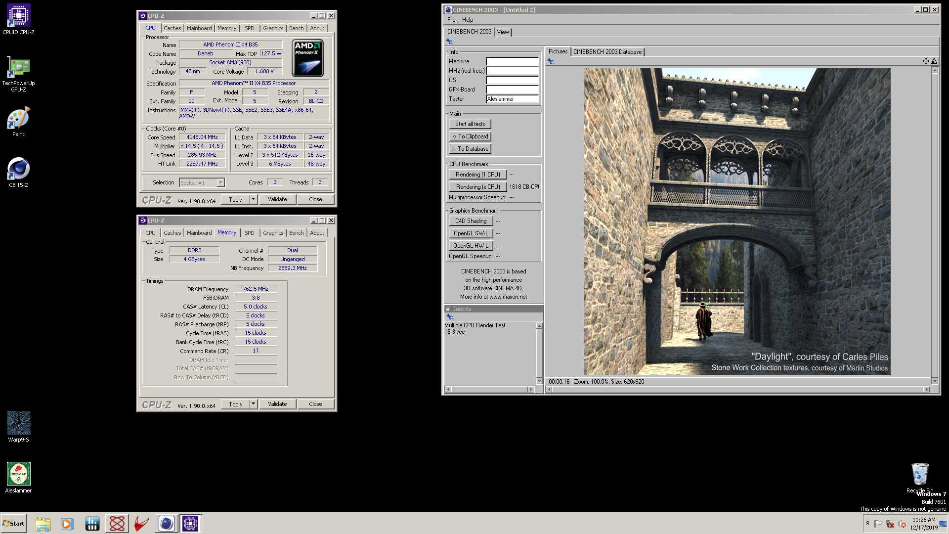949x534 pixels.
Task: Run Rendering (x CPU) benchmark
Action: (477, 187)
